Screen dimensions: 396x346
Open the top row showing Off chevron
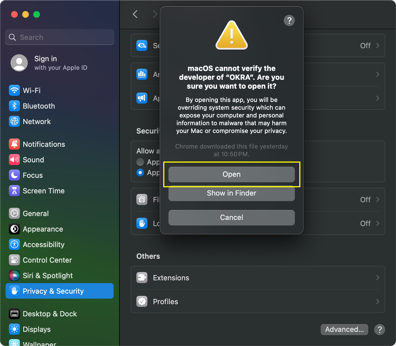click(x=378, y=45)
